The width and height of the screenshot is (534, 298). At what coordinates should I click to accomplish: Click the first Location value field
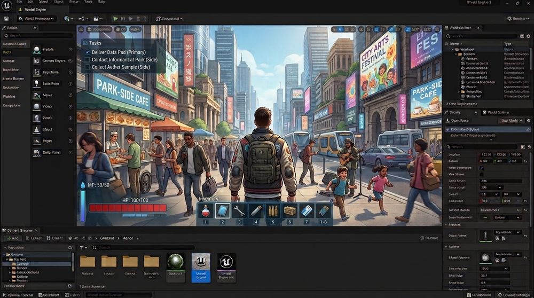tap(487, 155)
